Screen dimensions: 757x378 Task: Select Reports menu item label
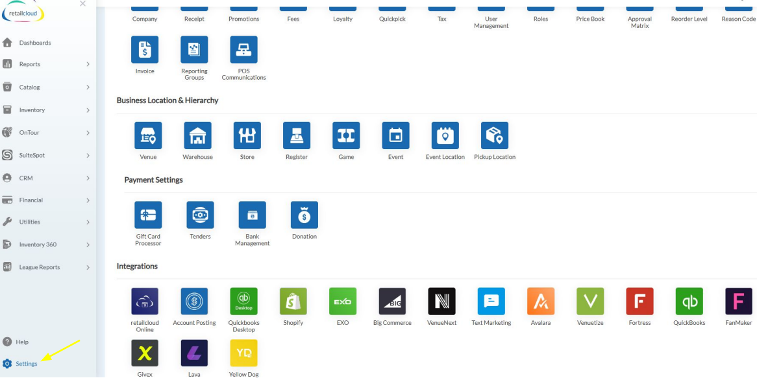(x=29, y=64)
